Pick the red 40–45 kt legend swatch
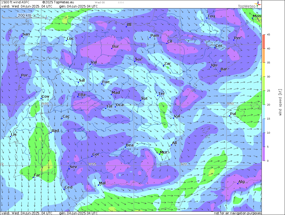The width and height of the screenshot is (285, 215). pos(264,41)
